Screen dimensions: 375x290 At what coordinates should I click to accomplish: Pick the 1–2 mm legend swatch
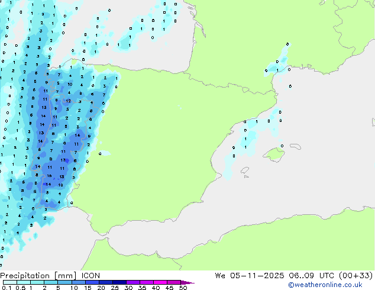click(x=37, y=282)
